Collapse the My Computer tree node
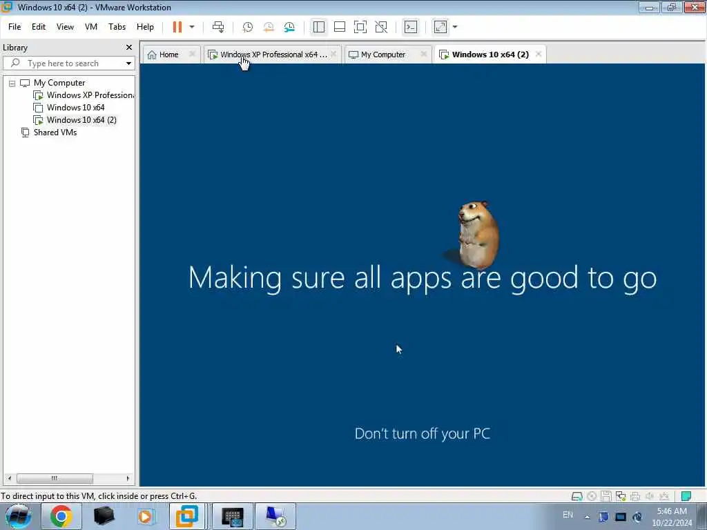 click(x=12, y=84)
